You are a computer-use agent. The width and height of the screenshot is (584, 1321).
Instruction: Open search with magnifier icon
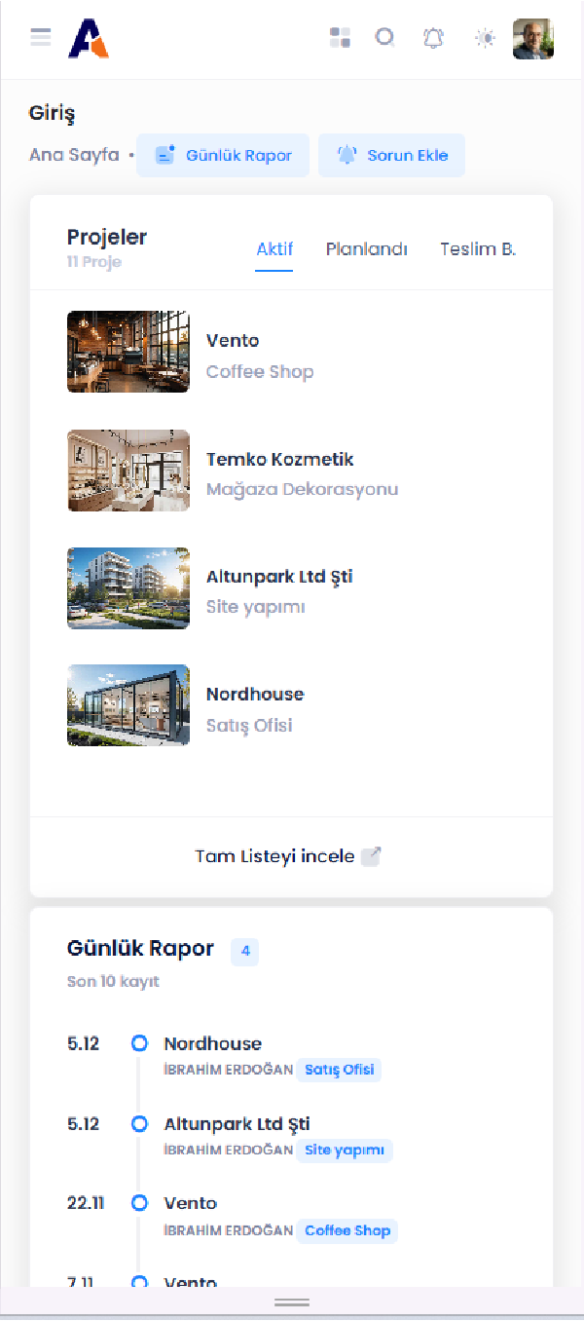tap(385, 38)
